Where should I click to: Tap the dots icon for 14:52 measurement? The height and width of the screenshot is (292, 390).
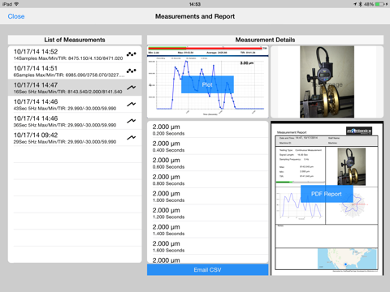pyautogui.click(x=132, y=54)
